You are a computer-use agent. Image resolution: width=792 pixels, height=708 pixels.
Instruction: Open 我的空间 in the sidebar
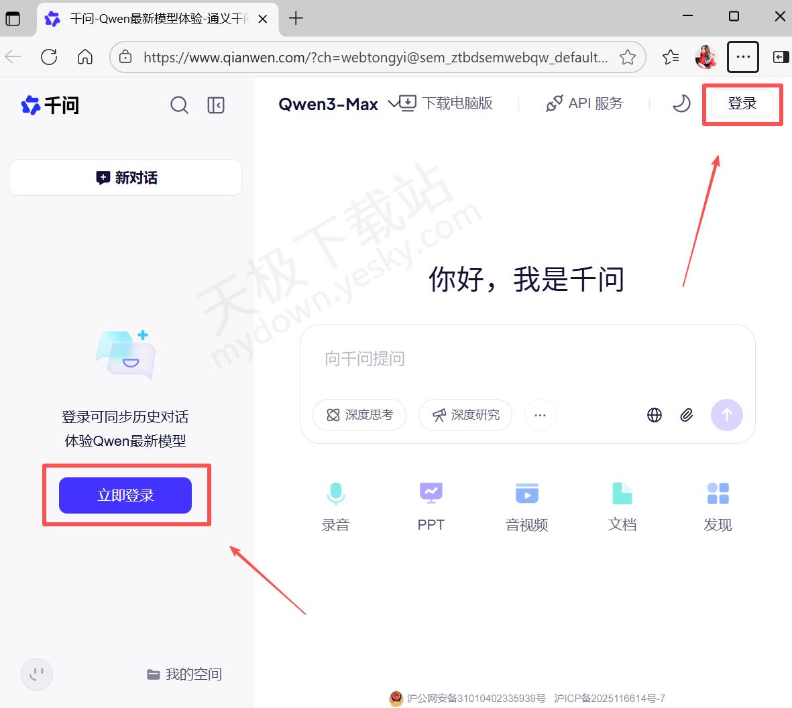click(184, 674)
